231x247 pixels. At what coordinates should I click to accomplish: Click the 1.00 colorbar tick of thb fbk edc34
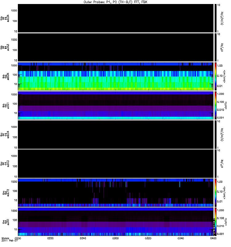pos(220,65)
